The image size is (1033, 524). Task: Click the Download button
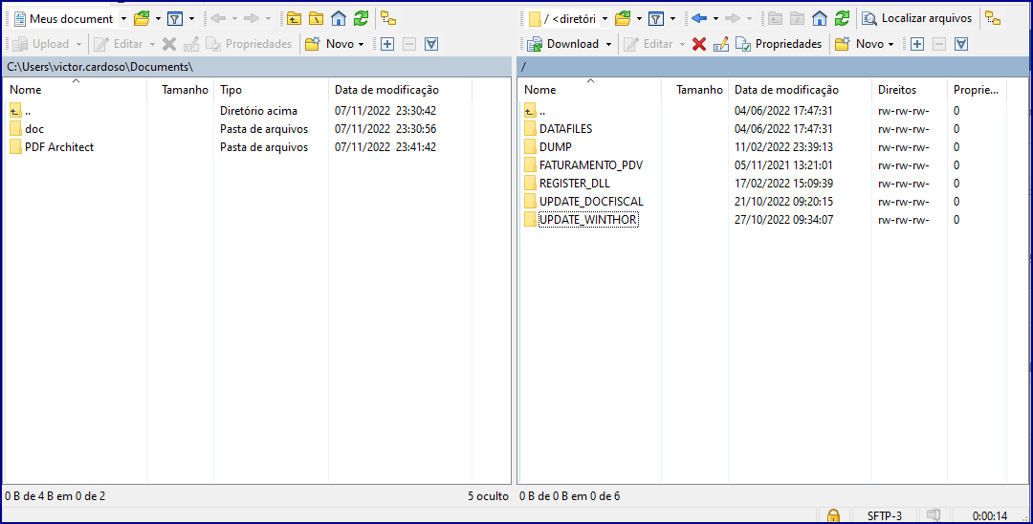click(x=563, y=44)
